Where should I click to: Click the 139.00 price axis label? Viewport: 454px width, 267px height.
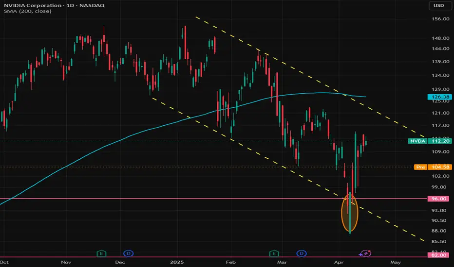[440, 62]
